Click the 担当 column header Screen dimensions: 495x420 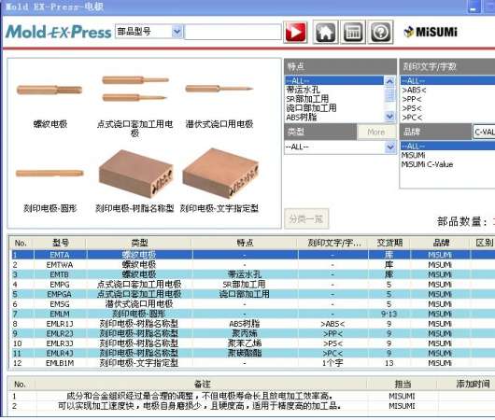point(403,384)
